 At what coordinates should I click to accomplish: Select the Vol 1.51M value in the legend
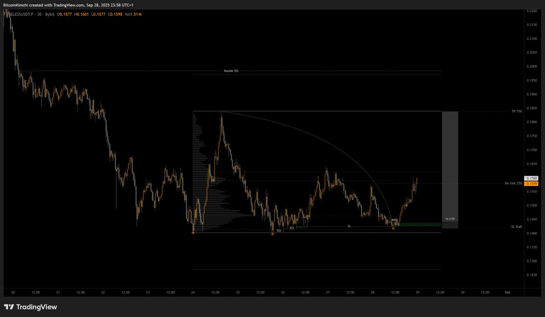[x=134, y=14]
